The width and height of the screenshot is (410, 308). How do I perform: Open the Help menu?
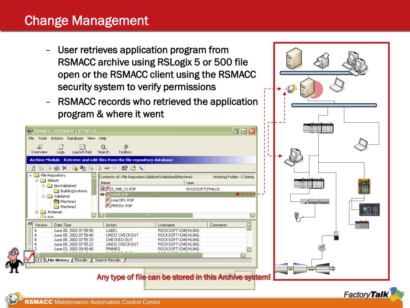click(x=102, y=138)
